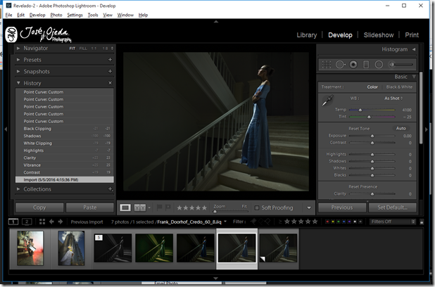Click the Reset Tone label
Screen dimensions: 435x287
pyautogui.click(x=359, y=129)
